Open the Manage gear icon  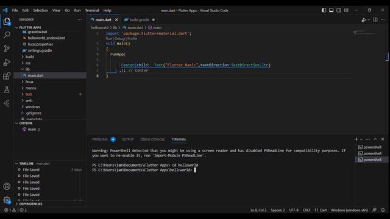(7, 200)
